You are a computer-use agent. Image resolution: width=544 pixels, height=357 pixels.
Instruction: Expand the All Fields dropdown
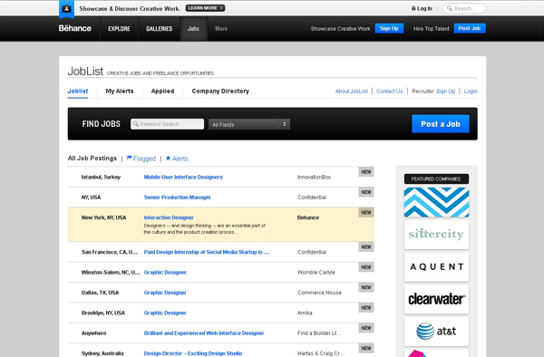pos(249,124)
